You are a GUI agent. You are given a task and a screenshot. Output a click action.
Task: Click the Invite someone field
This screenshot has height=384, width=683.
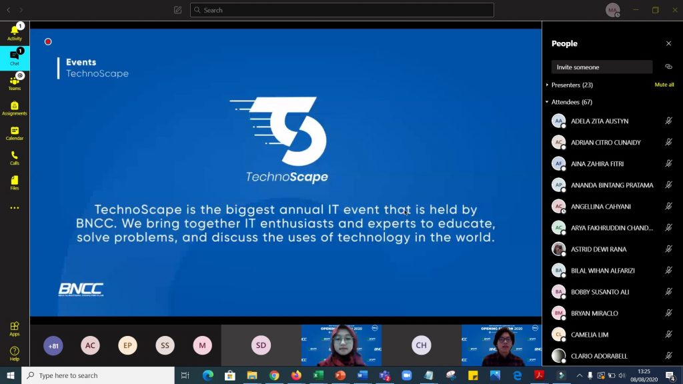pyautogui.click(x=602, y=67)
